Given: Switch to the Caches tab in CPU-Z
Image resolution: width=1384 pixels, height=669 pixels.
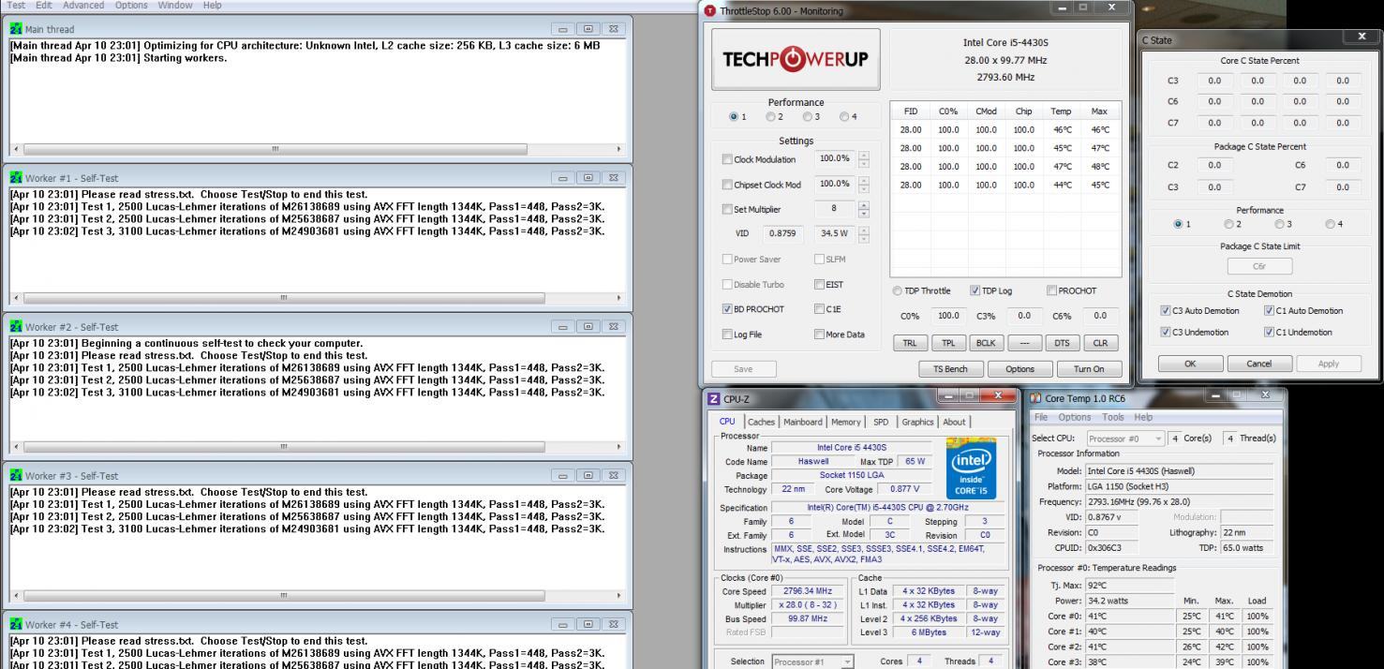Looking at the screenshot, I should (761, 422).
